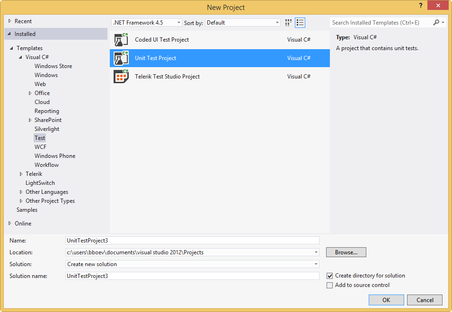This screenshot has height=312, width=452.
Task: Open search options dropdown arrow
Action: pyautogui.click(x=443, y=22)
